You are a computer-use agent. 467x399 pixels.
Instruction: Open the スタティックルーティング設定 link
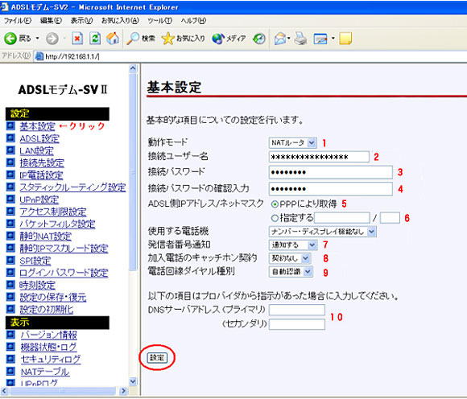coord(72,187)
